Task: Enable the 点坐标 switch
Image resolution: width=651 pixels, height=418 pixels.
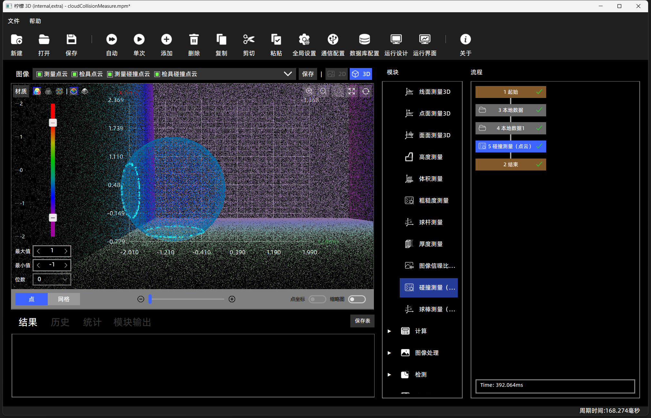Action: tap(317, 299)
